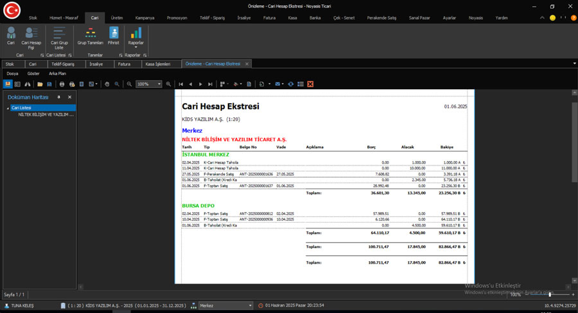The image size is (578, 313).
Task: Toggle the document map toolbar icon
Action: tap(8, 84)
